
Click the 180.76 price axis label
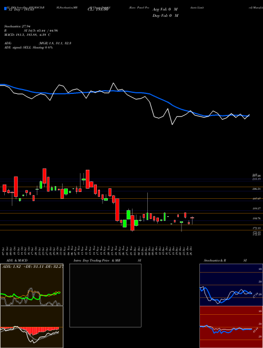pos(257,218)
